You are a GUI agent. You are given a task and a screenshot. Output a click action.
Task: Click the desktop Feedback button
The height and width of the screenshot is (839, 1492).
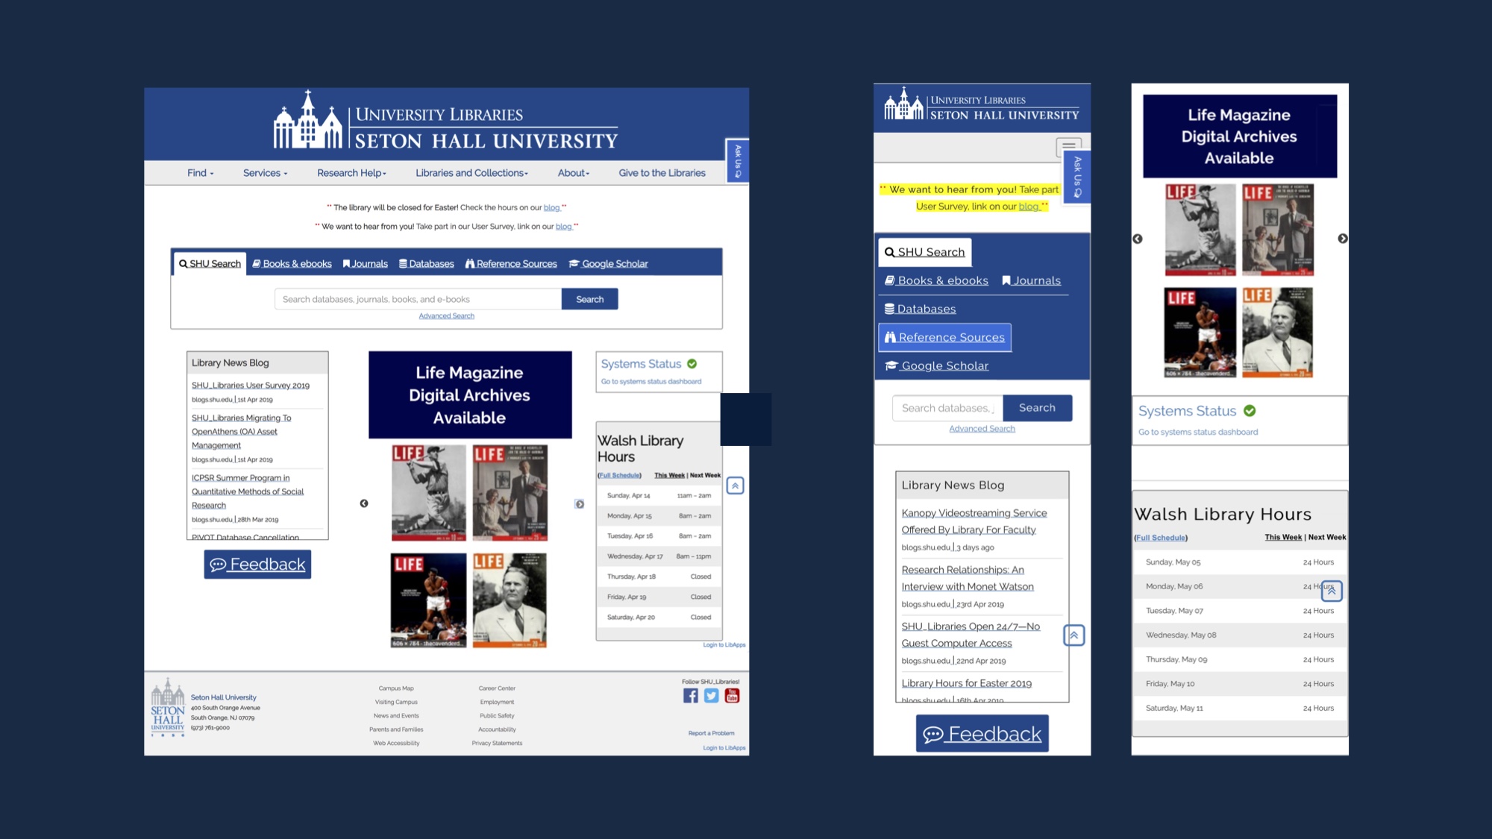257,565
